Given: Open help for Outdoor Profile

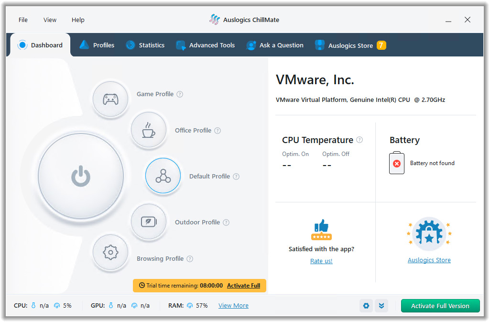Looking at the screenshot, I should (226, 222).
